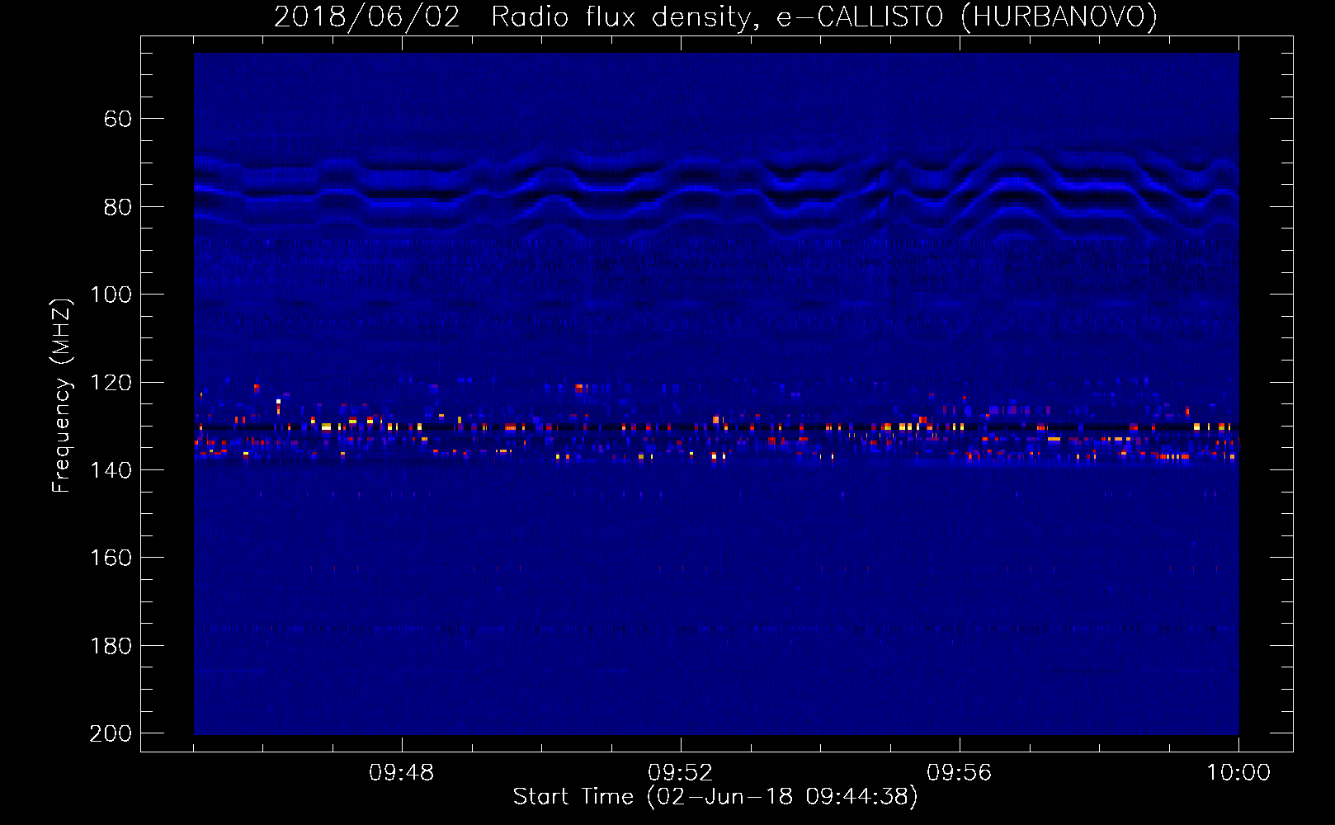Click the plot title 'Radio flux density, e-CALLISTO (HURBANOVO)'

point(824,16)
